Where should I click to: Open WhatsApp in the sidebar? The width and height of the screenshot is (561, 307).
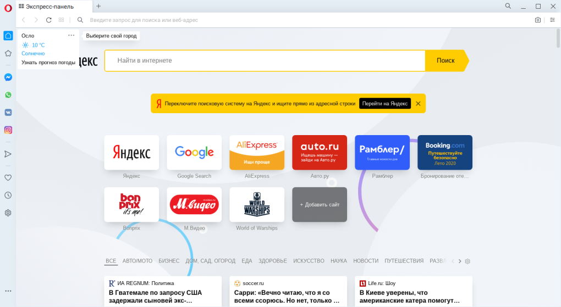point(8,94)
